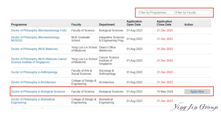The width and height of the screenshot is (221, 117).
Task: Select Biomedical Engineering department cell
Action: [106, 101]
